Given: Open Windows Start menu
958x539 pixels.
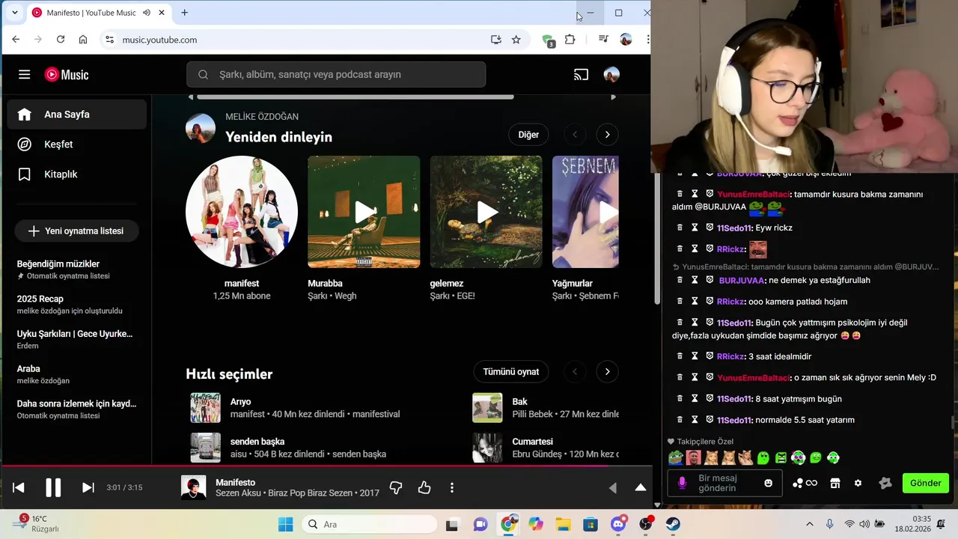Looking at the screenshot, I should coord(286,524).
